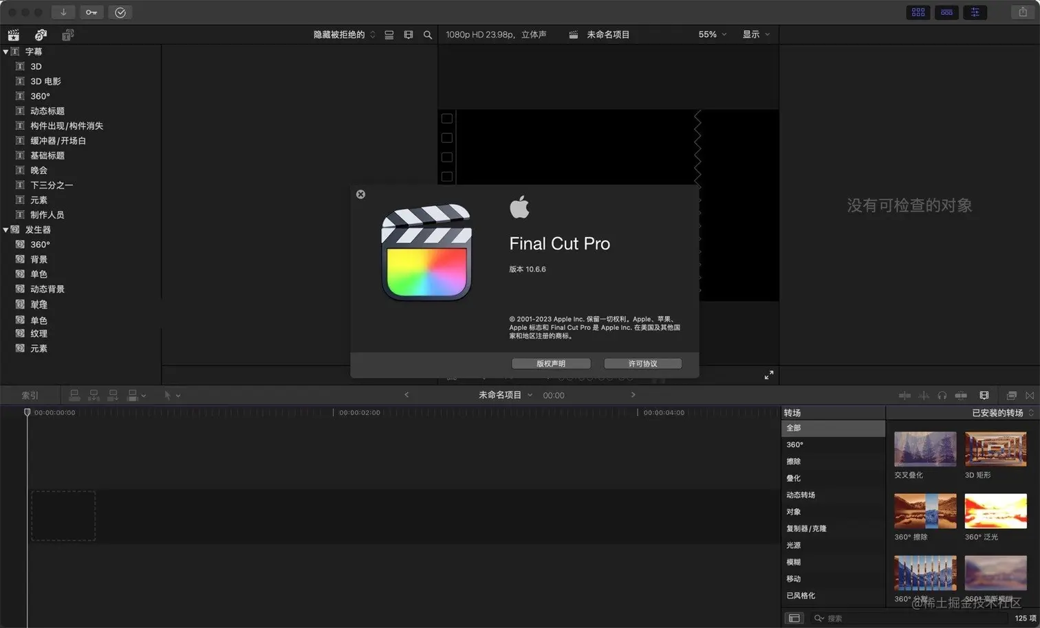
Task: Open the Transitions browser icon
Action: click(x=1030, y=395)
